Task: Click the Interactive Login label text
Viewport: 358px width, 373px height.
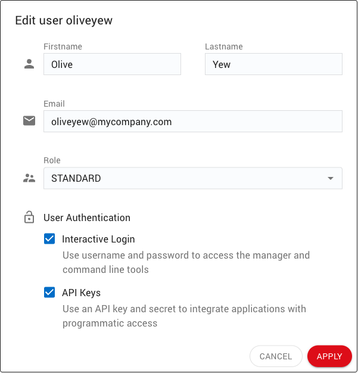Action: (98, 239)
